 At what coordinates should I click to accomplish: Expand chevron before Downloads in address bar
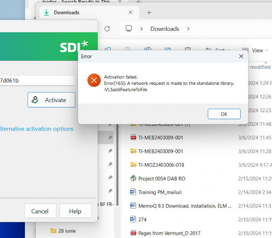[141, 29]
